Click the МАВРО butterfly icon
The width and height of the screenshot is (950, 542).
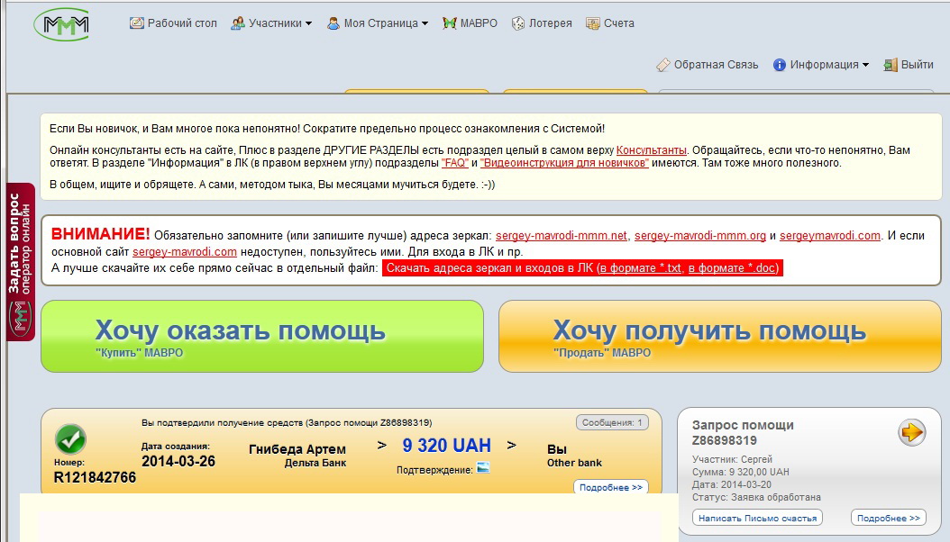pos(449,23)
